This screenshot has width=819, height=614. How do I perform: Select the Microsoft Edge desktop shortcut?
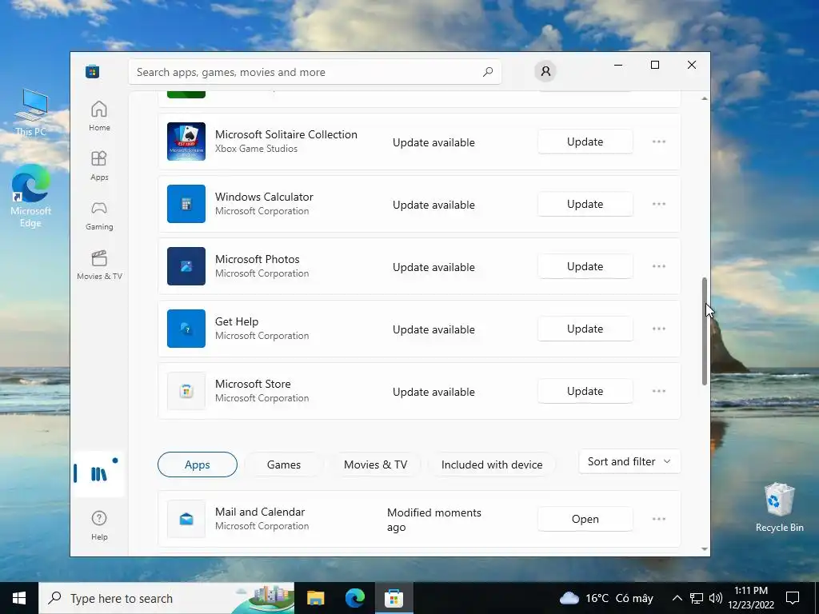tap(31, 195)
